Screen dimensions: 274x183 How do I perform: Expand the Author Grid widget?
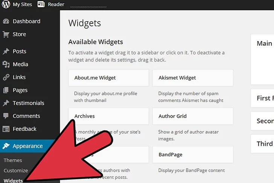click(193, 116)
